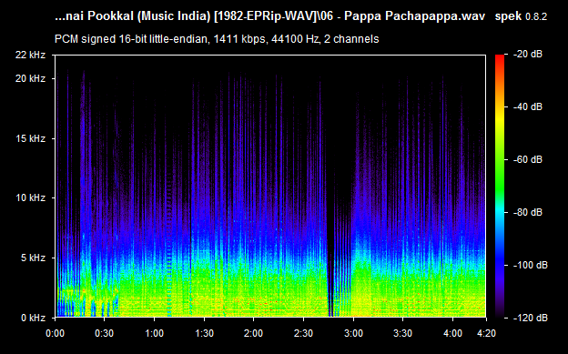This screenshot has width=568, height=354.
Task: Click the '0:00' time axis label
Action: pos(55,333)
